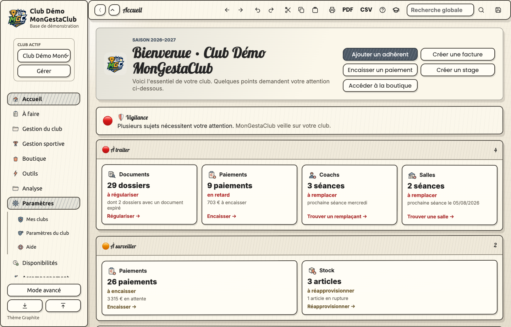Click the MonGestaClub logo in sidebar
The width and height of the screenshot is (511, 327).
coord(17,18)
